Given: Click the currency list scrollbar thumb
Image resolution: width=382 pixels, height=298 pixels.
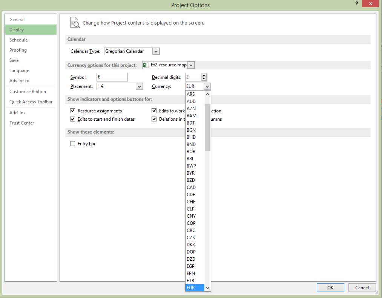Looking at the screenshot, I should (x=207, y=127).
